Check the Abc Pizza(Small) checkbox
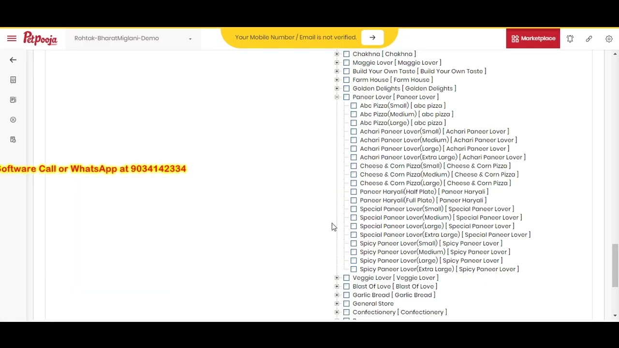Viewport: 619px width, 348px height. point(354,106)
